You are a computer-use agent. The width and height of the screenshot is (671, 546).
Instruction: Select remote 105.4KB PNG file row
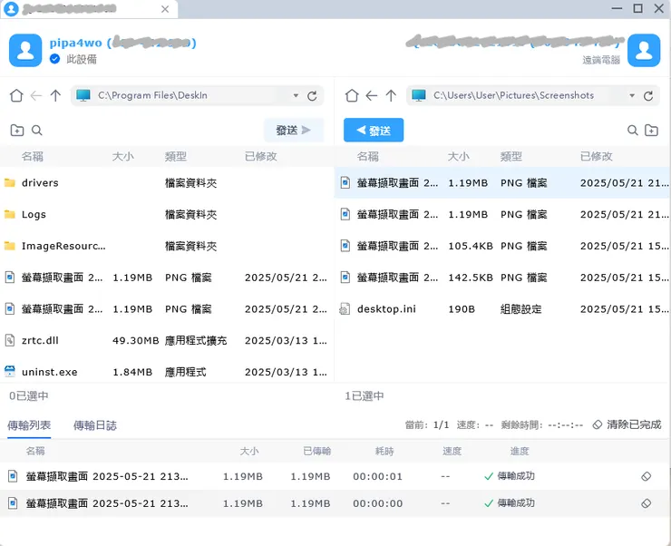pyautogui.click(x=502, y=246)
